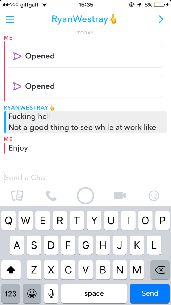171x305 pixels.
Task: Open RyanWestray profile from header title
Action: click(x=84, y=19)
